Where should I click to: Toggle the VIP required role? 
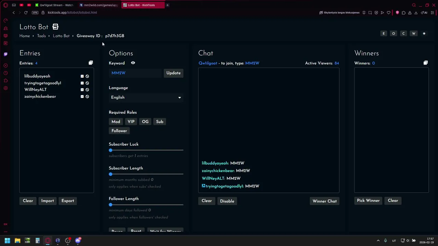pyautogui.click(x=131, y=122)
